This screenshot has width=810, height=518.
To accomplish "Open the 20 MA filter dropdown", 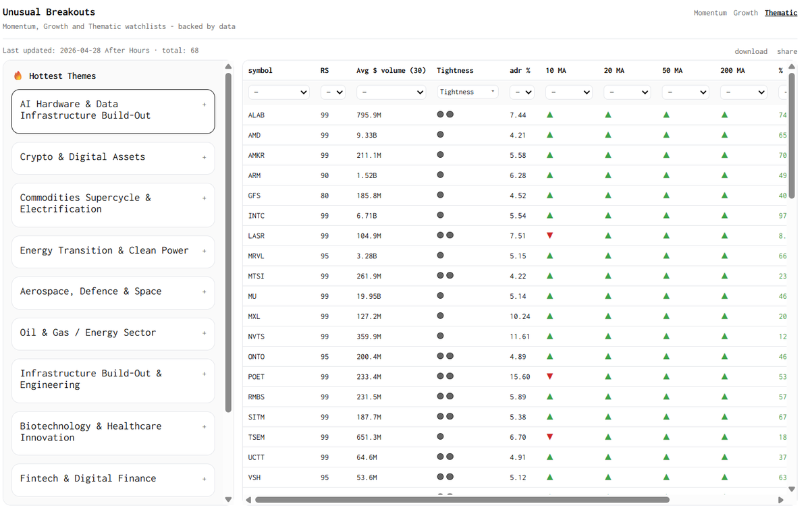I will click(x=627, y=92).
